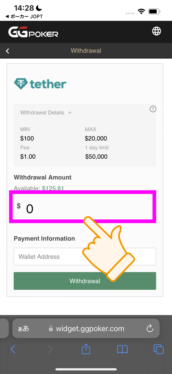Go back using the Withdrawal header arrow
The image size is (172, 374).
(8, 51)
